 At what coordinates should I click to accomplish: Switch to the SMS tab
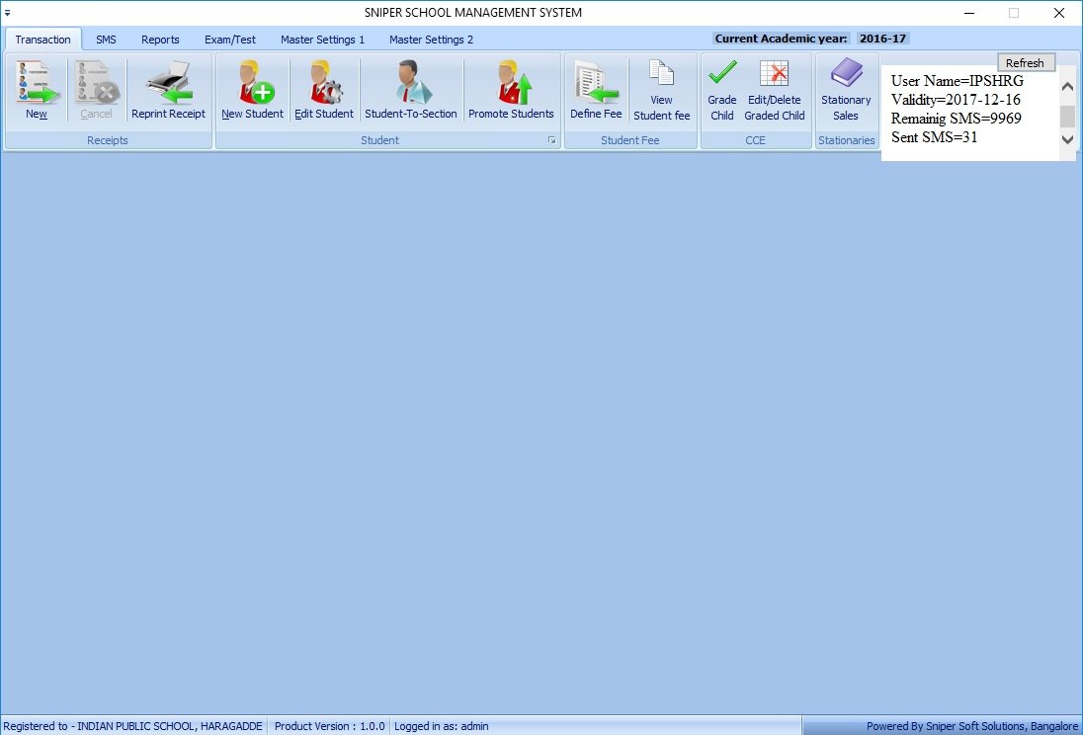pos(106,40)
